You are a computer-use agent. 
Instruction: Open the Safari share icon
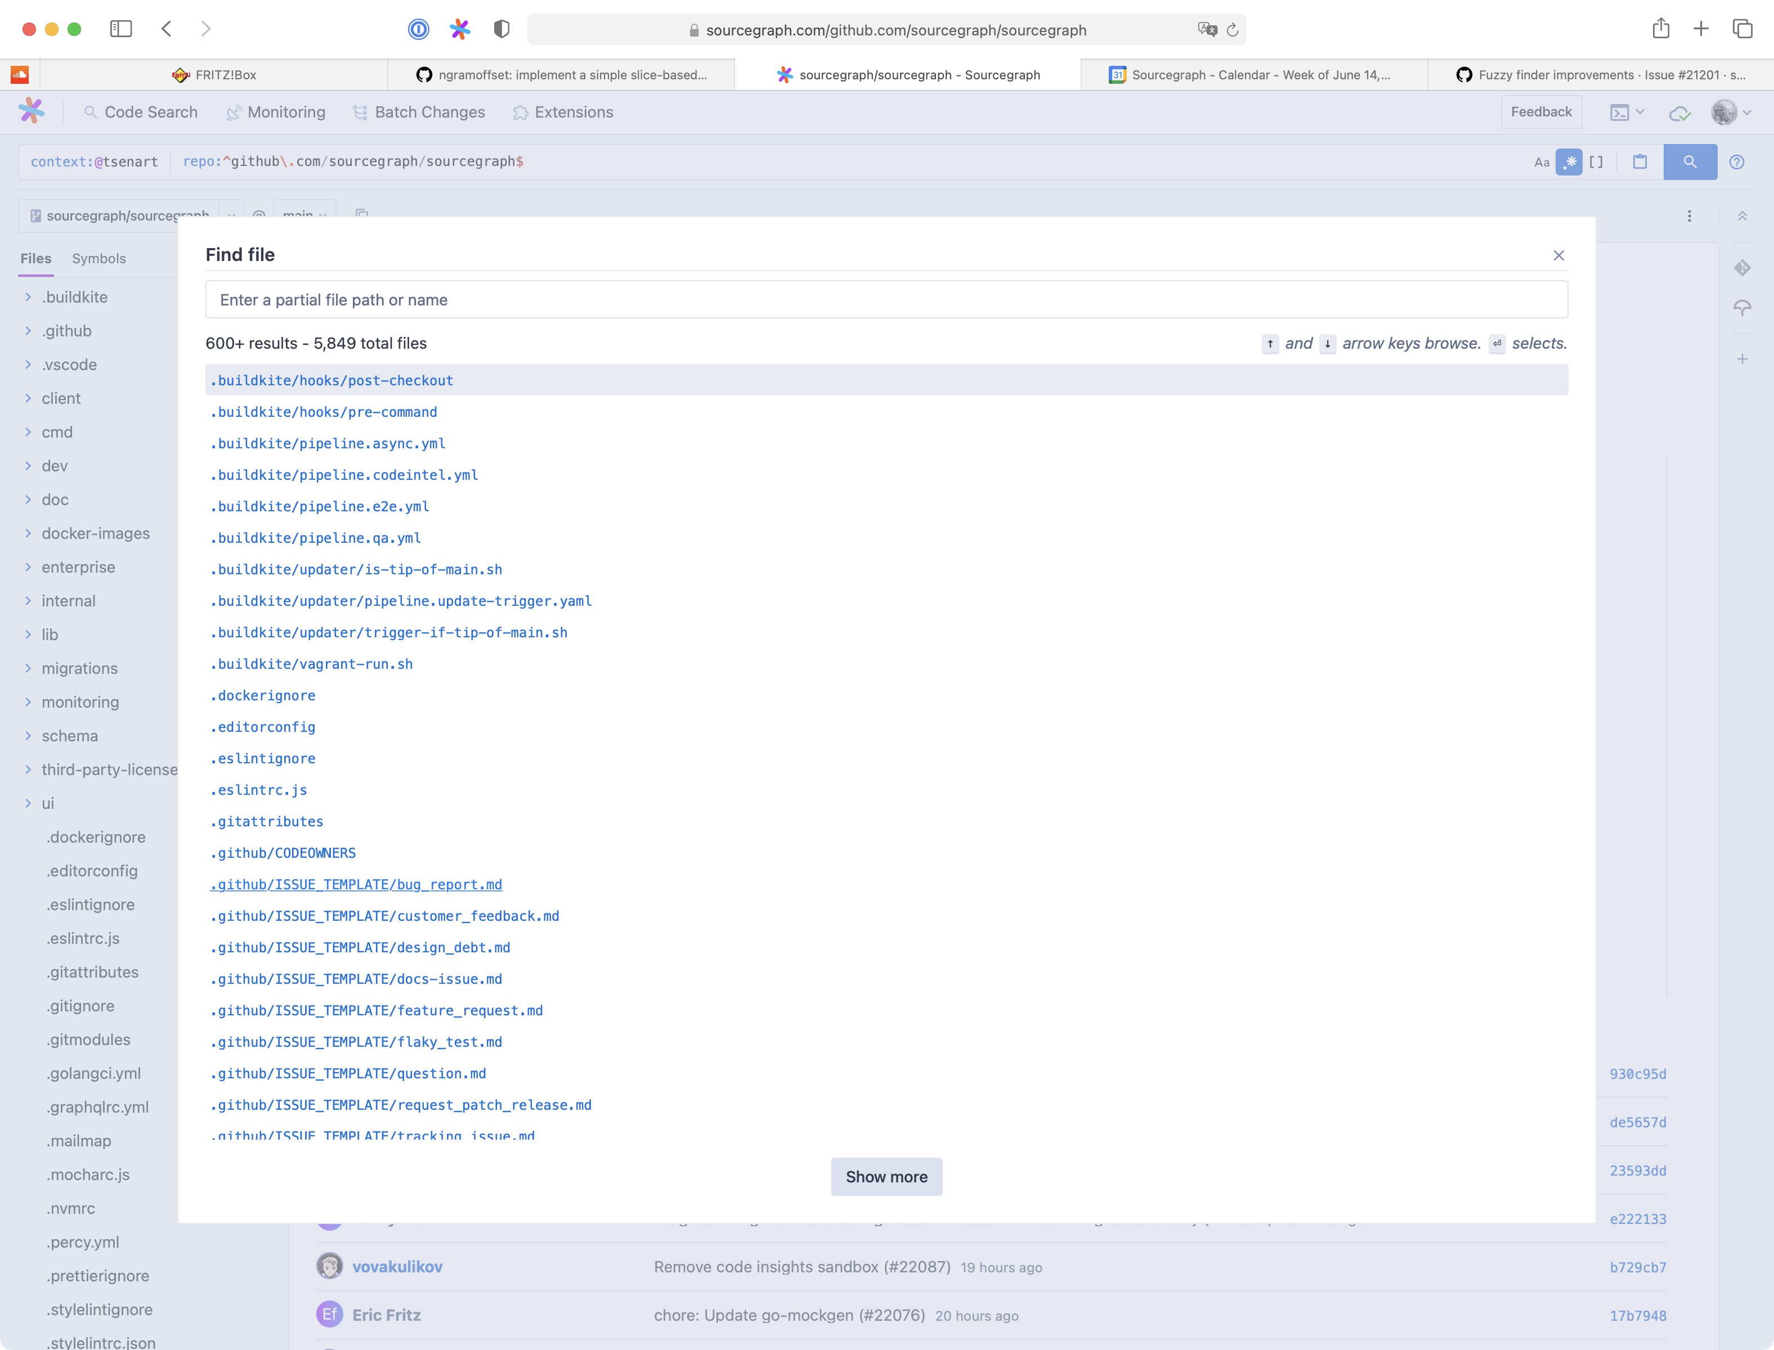coord(1661,29)
